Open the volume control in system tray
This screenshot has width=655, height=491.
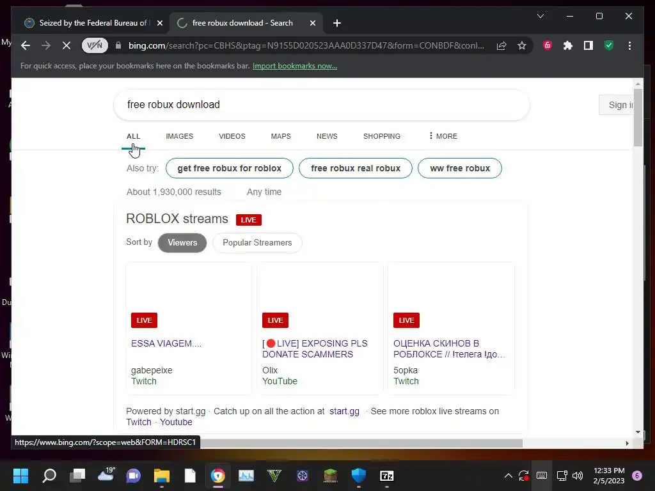578,476
